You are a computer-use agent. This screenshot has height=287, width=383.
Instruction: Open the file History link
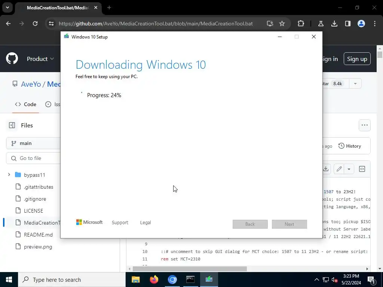350,146
